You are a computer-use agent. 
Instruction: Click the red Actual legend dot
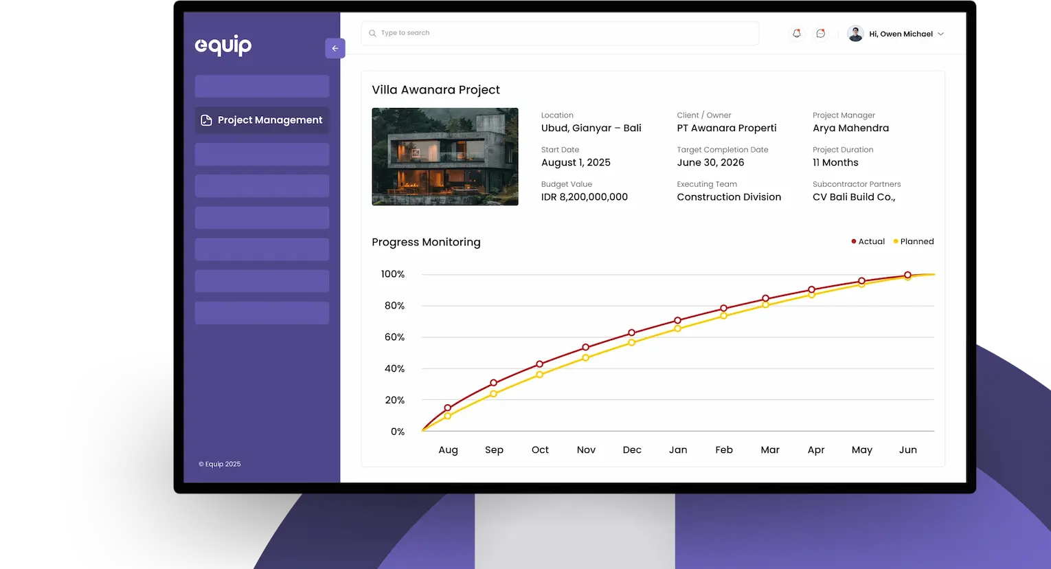pos(853,241)
